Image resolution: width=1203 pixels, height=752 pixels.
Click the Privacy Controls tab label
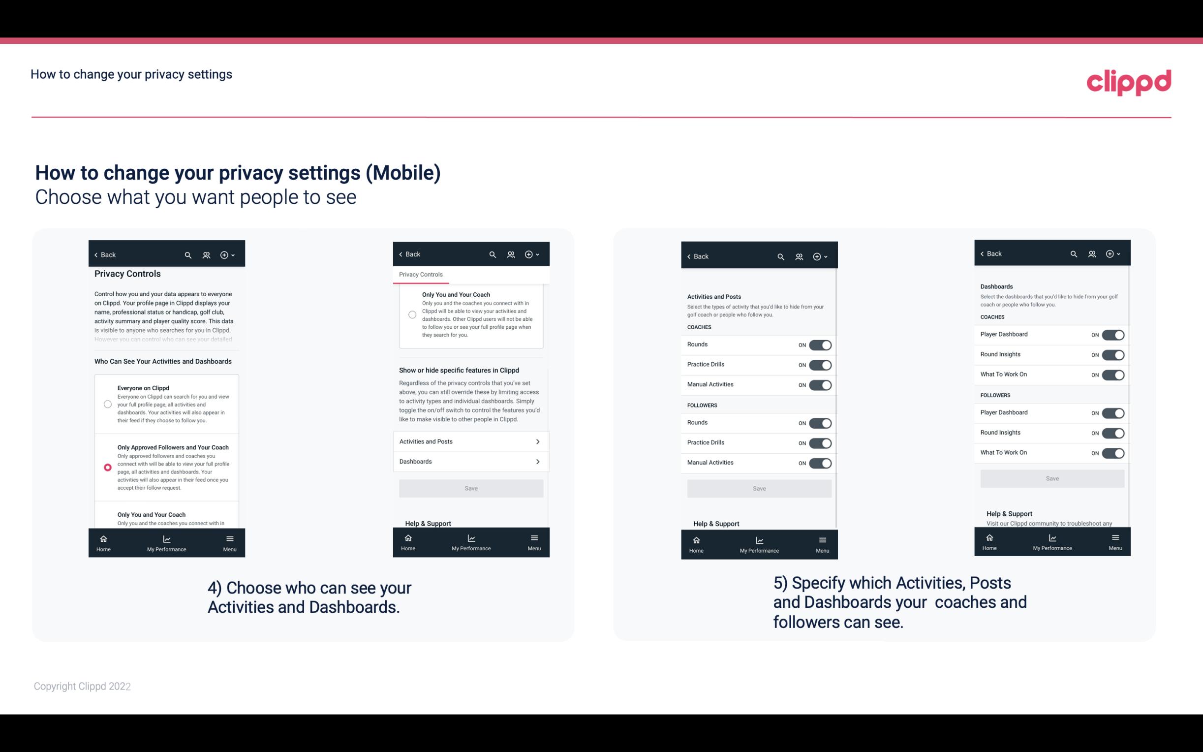coord(421,275)
